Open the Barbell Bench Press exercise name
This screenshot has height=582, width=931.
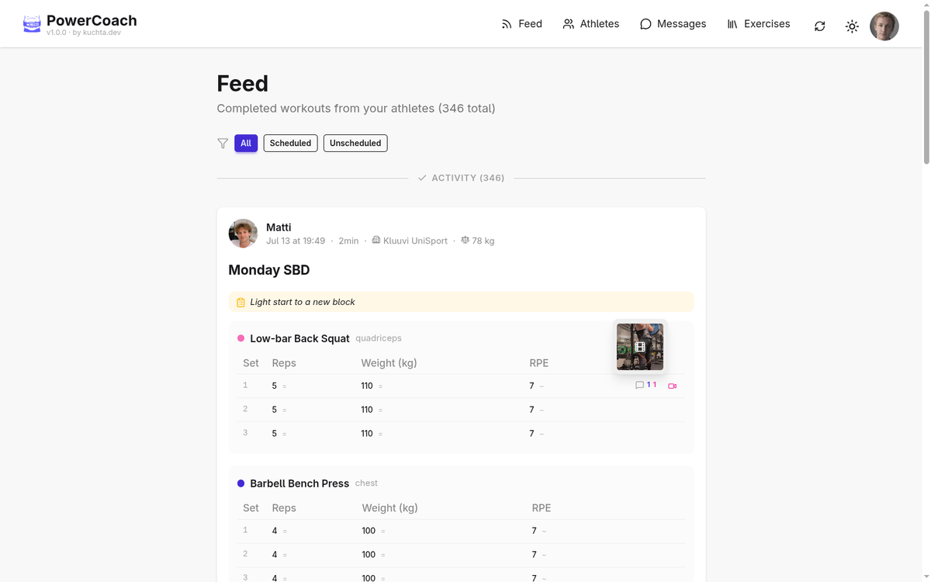tap(299, 483)
